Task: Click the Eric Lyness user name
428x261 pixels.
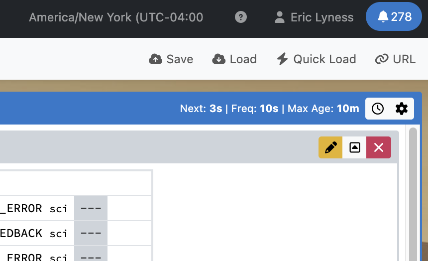Action: click(322, 17)
